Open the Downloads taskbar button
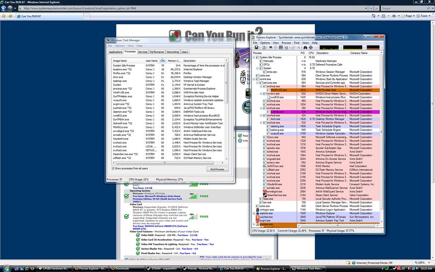 [x=127, y=269]
